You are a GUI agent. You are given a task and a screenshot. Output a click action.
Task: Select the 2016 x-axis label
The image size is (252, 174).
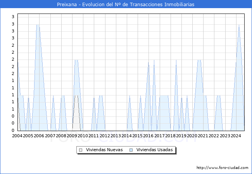pos(148,136)
